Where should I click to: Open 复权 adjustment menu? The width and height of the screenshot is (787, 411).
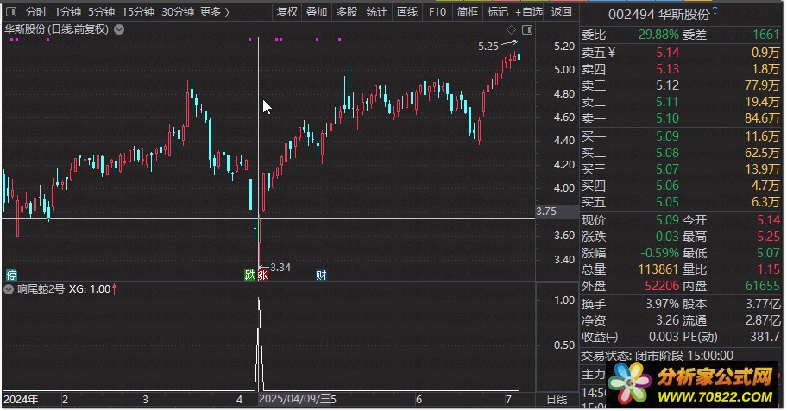pos(287,11)
